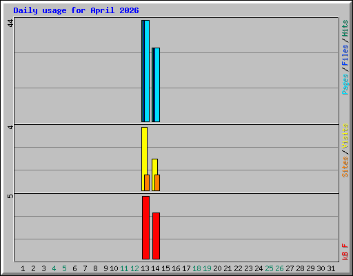Click the '5' axis value of the KB chart
The height and width of the screenshot is (276, 353).
coord(10,196)
